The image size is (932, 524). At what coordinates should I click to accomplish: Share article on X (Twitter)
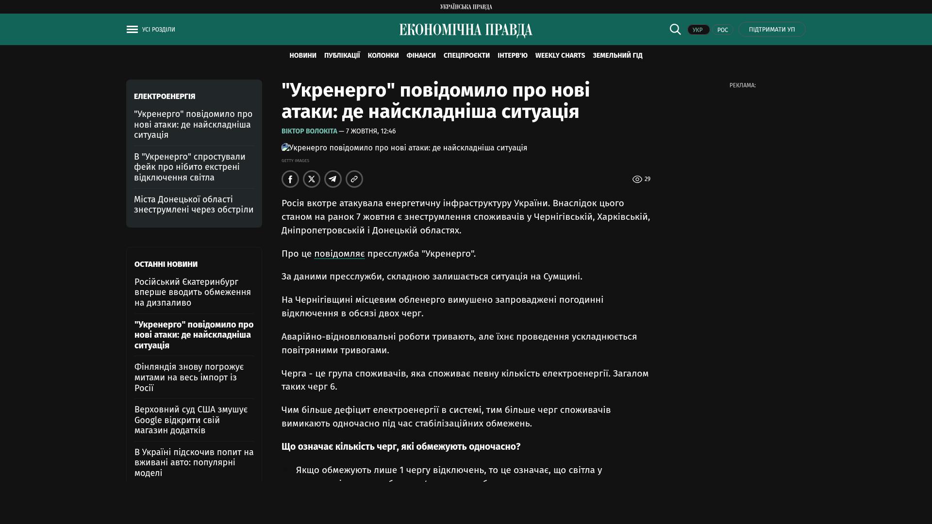tap(312, 179)
